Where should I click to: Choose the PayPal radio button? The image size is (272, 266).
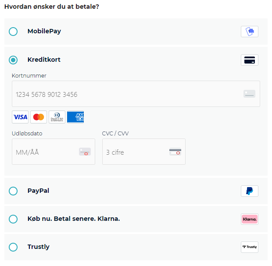[13, 191]
